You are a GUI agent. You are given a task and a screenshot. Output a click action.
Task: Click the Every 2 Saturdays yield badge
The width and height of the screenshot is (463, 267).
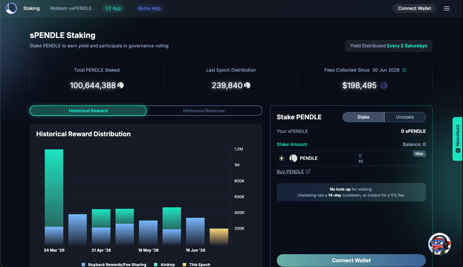(x=389, y=46)
